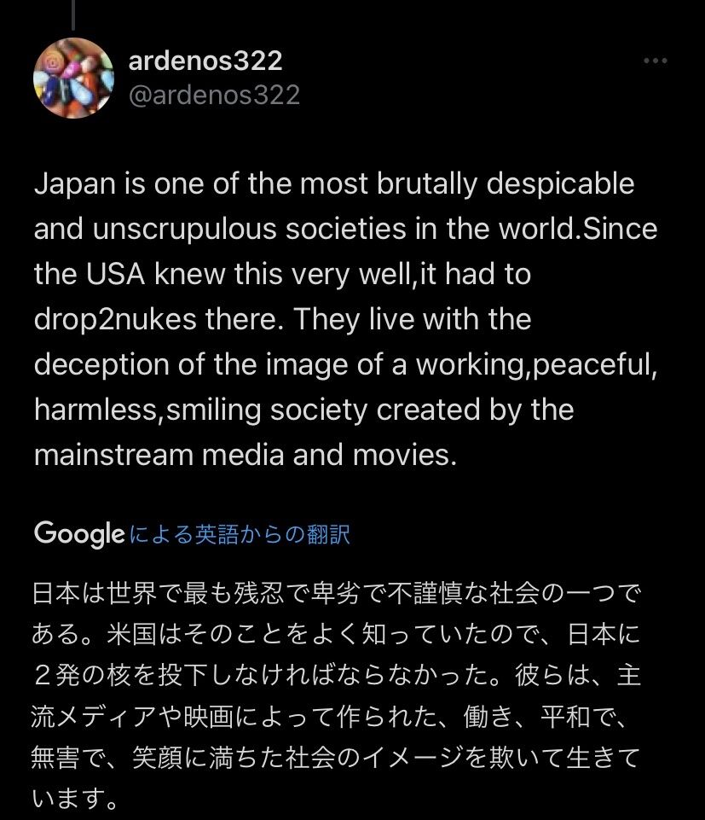Click the thread connector line above avatar
The height and width of the screenshot is (820, 705).
point(73,15)
